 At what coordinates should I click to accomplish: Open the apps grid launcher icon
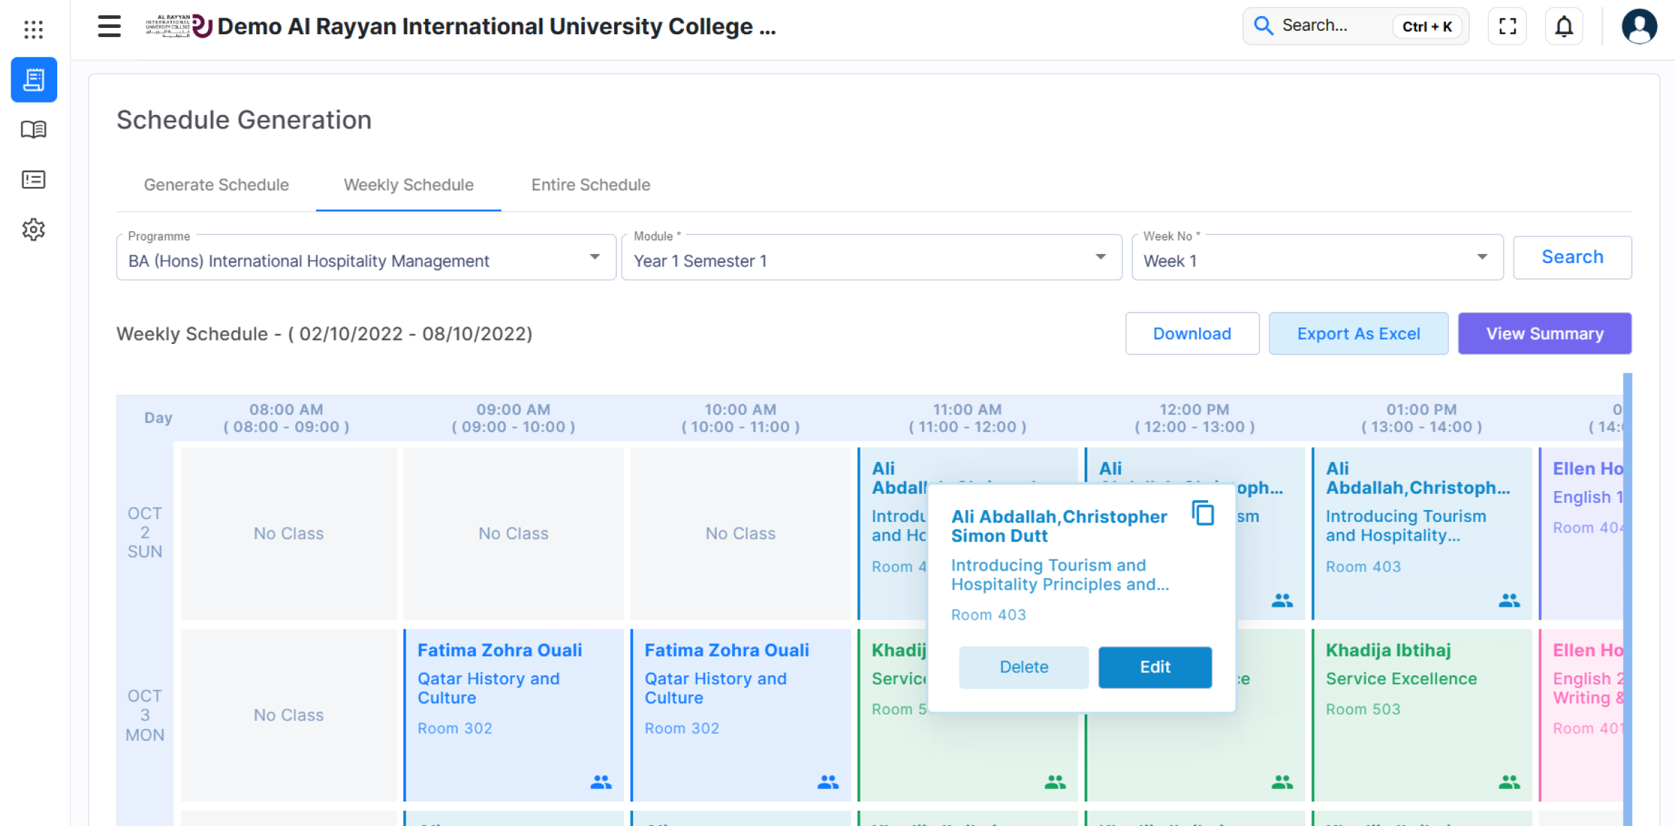[33, 29]
